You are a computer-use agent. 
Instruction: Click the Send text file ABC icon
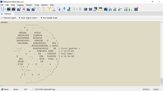coord(69,9)
